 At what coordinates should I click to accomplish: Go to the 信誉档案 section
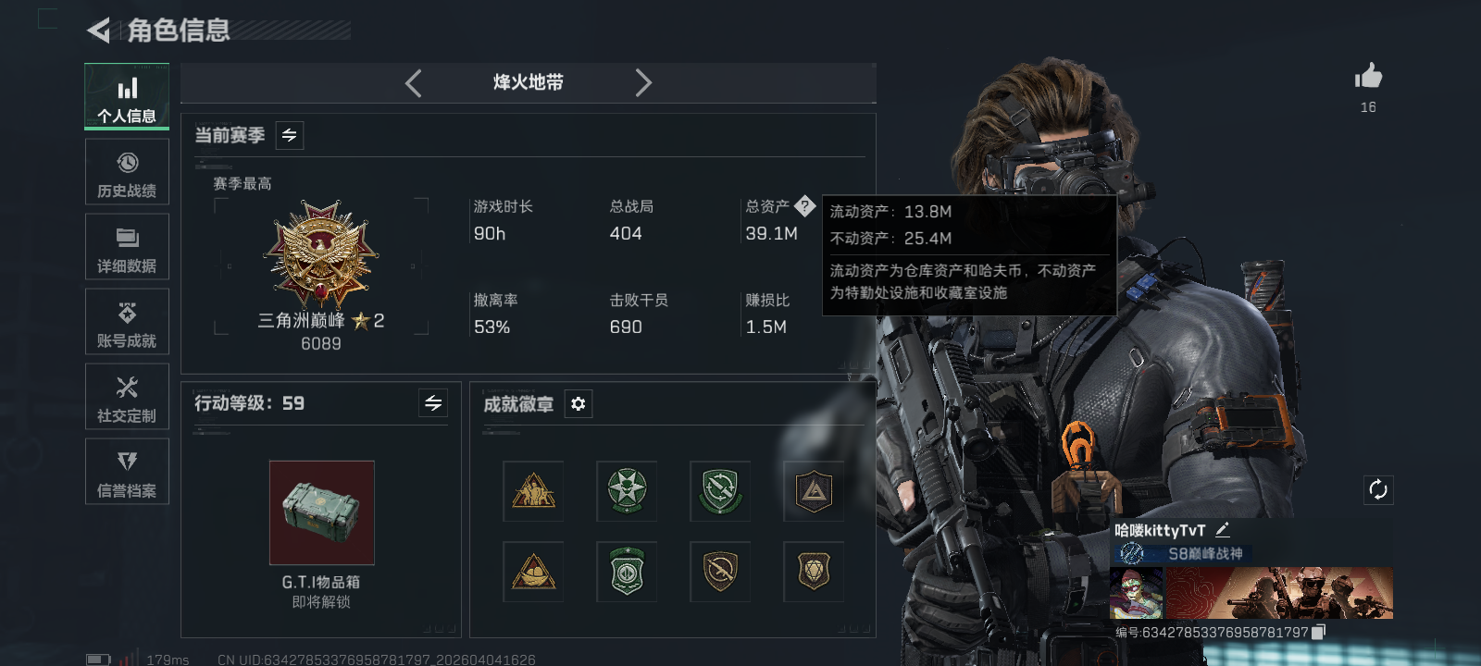pos(127,472)
